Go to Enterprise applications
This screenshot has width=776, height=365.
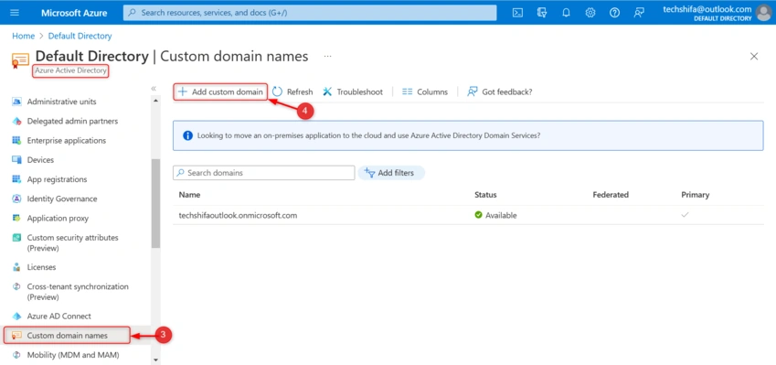click(67, 140)
